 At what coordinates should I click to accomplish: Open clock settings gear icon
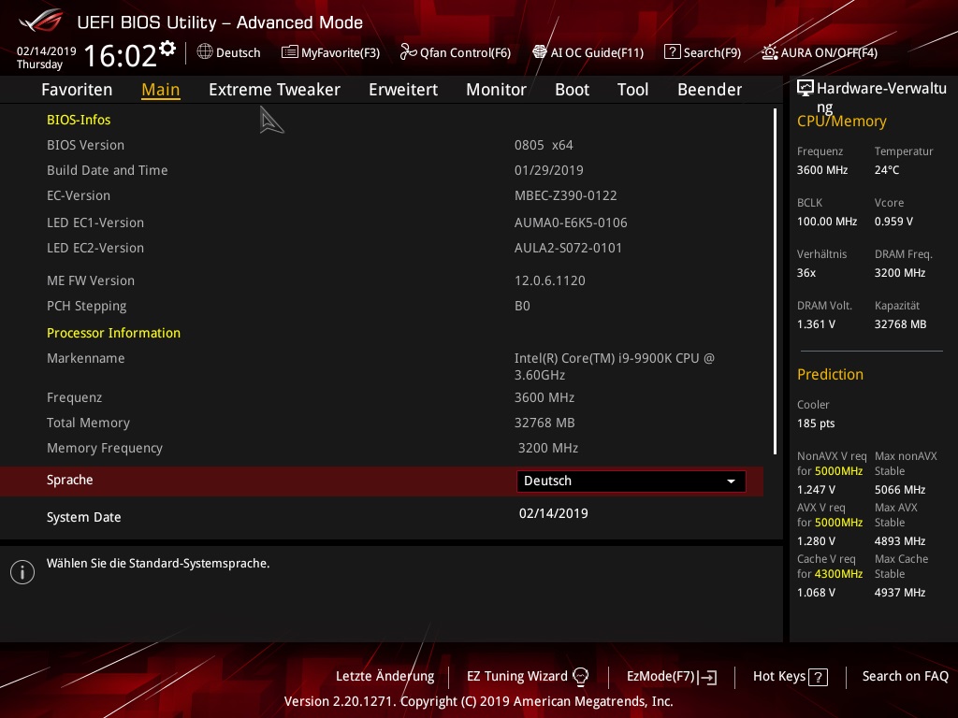(x=167, y=49)
